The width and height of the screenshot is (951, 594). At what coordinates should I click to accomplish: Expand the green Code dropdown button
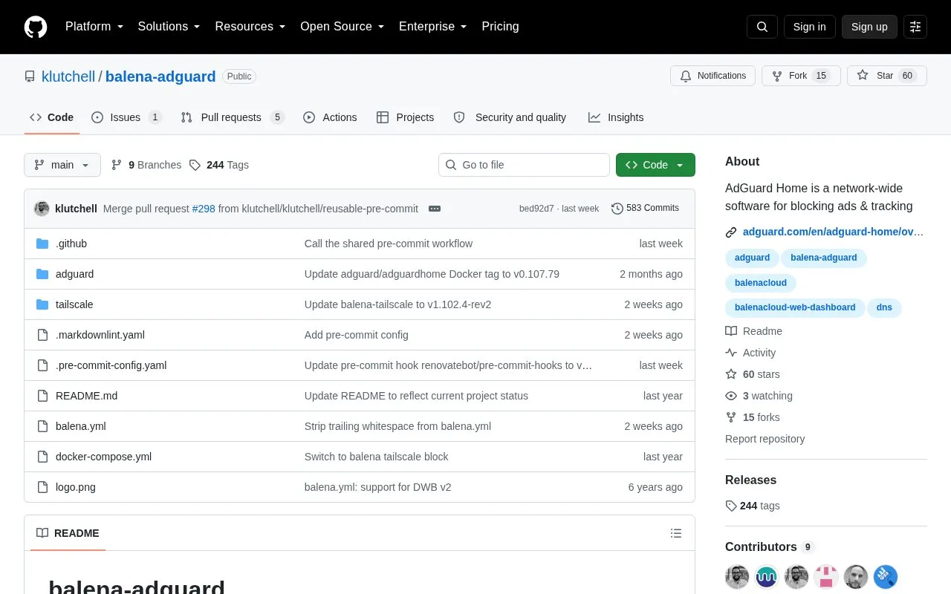[655, 165]
